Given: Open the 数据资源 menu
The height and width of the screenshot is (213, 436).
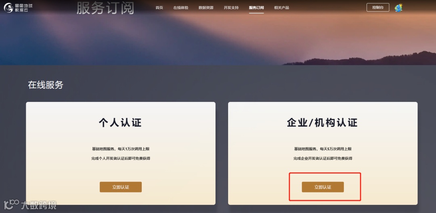Looking at the screenshot, I should 206,8.
